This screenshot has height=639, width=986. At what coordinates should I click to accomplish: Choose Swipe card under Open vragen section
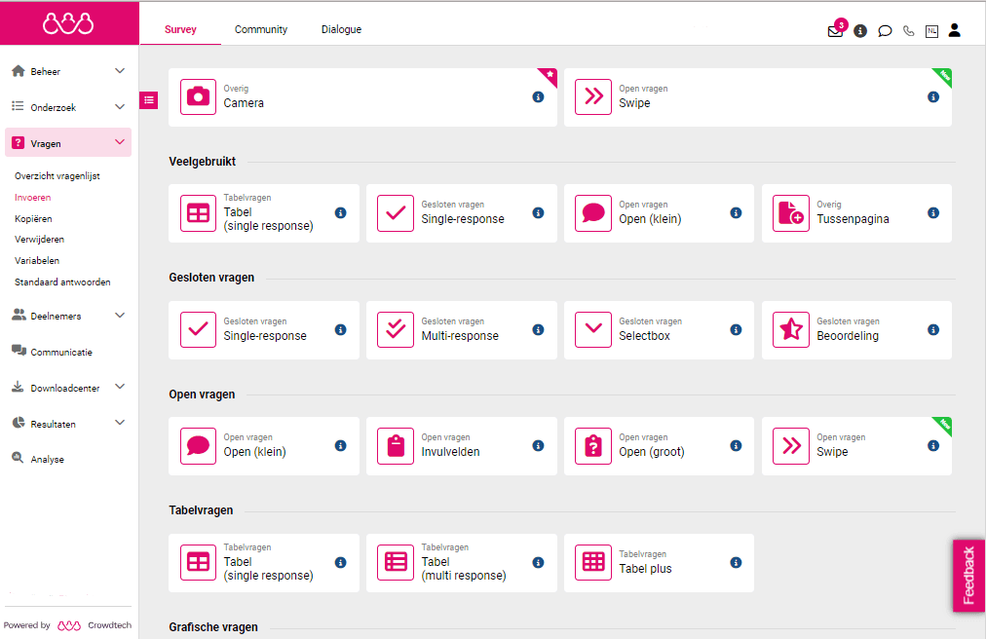coord(856,446)
